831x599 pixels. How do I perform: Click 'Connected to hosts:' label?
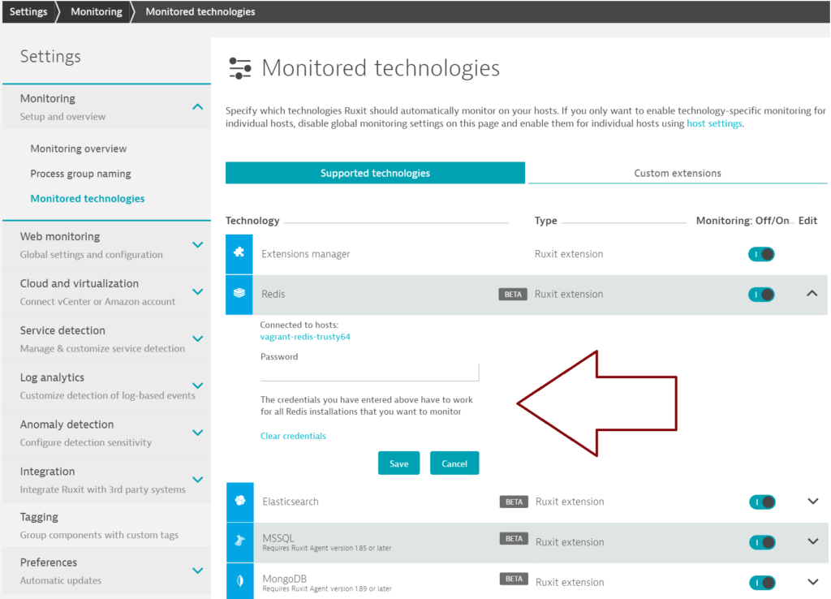click(x=299, y=325)
